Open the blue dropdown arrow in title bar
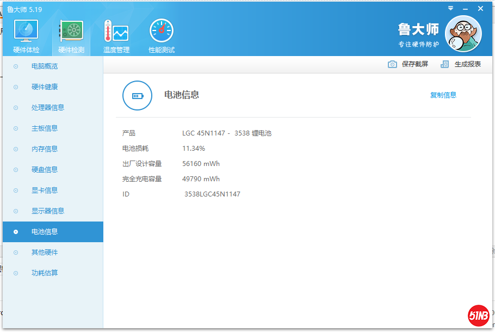This screenshot has width=495, height=332. (450, 8)
